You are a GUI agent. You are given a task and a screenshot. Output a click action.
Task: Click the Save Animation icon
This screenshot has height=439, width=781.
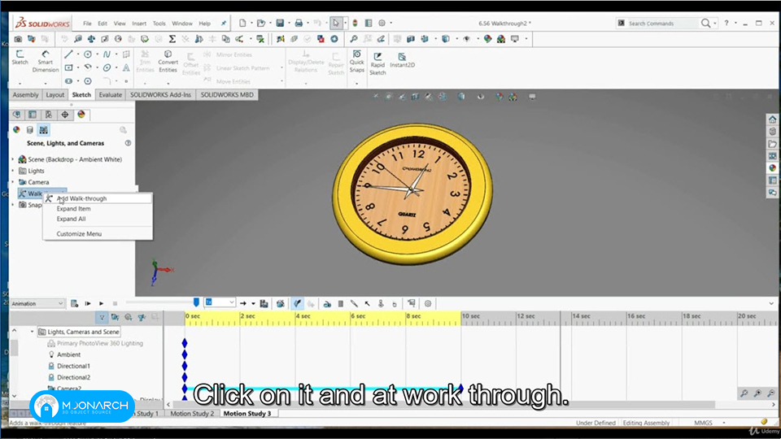coord(264,303)
